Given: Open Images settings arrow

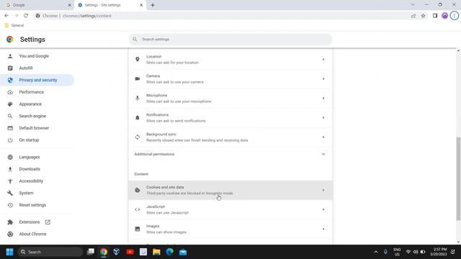Looking at the screenshot, I should (x=323, y=229).
